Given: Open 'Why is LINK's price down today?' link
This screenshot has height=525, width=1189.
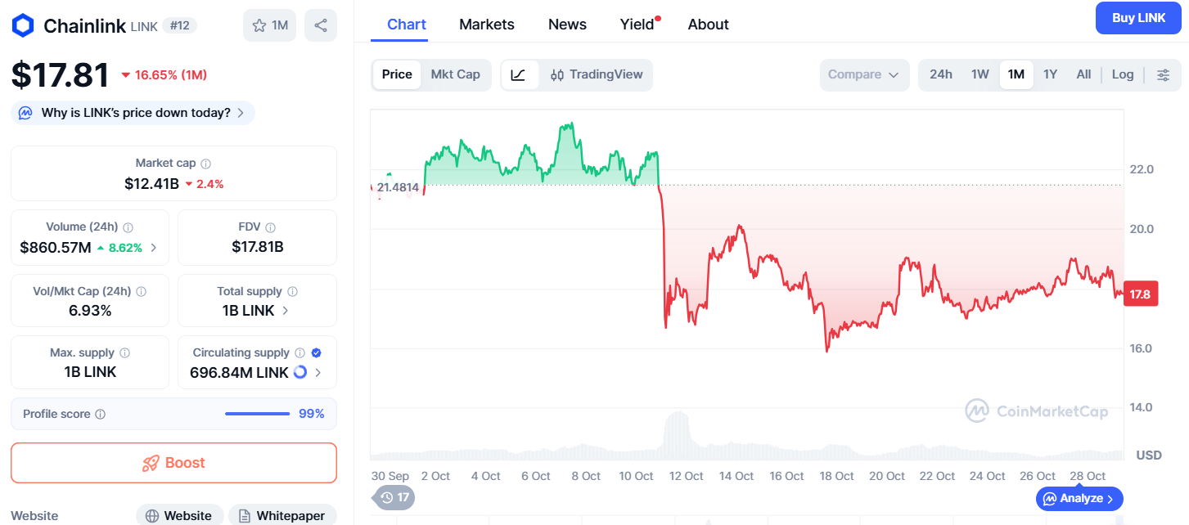Looking at the screenshot, I should click(x=132, y=113).
